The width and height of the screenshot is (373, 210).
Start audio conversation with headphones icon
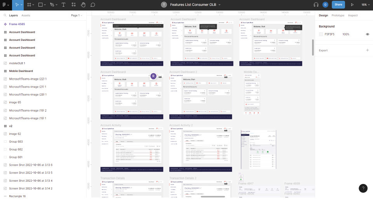tap(316, 5)
